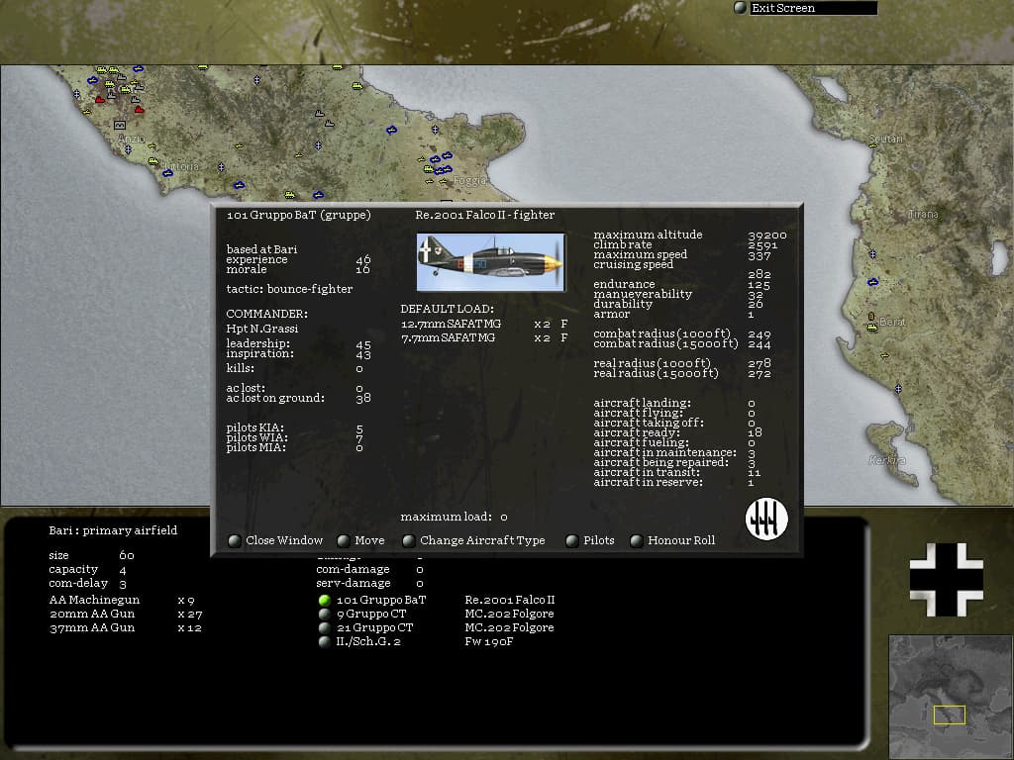Click the German Balkenkreuz cross emblem
Image resolution: width=1014 pixels, height=760 pixels.
pyautogui.click(x=946, y=580)
